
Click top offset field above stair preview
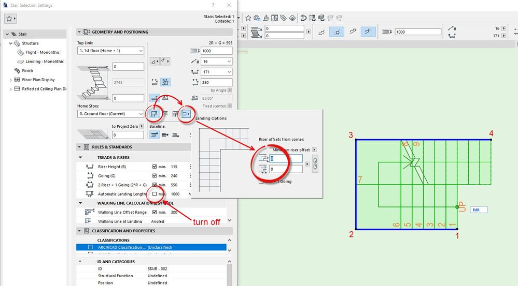click(x=128, y=67)
